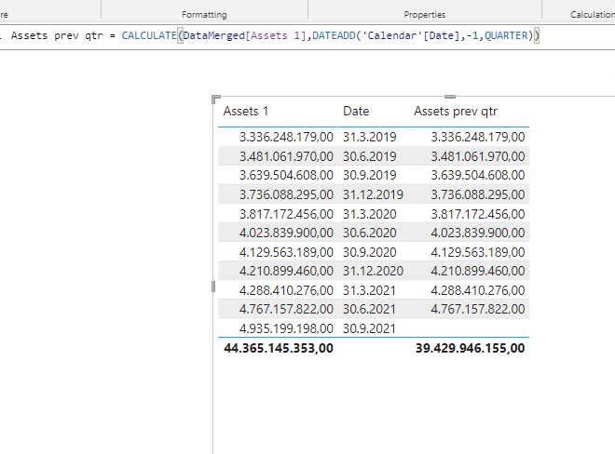Screen dimensions: 615x454
Task: Click QUARTER keyword in the formula
Action: (506, 35)
